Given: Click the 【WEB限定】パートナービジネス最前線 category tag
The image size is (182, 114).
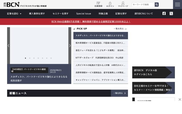Looking at the screenshot, I should click(x=29, y=70).
